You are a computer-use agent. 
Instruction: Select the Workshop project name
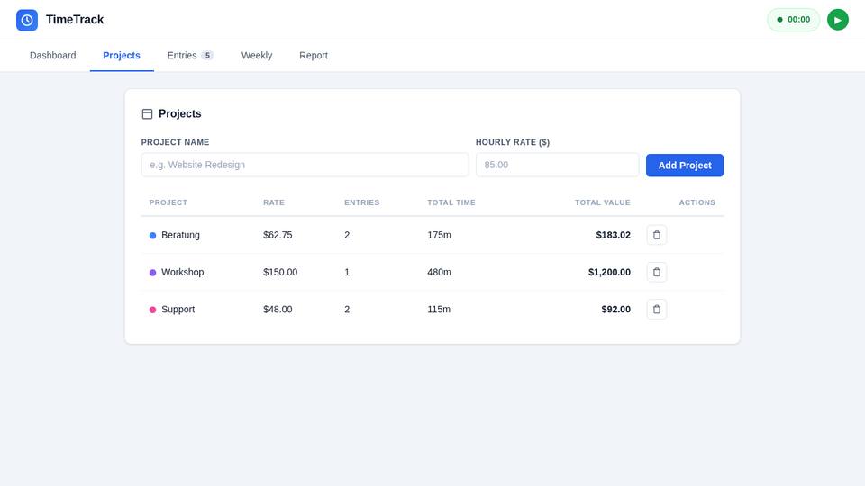click(183, 272)
